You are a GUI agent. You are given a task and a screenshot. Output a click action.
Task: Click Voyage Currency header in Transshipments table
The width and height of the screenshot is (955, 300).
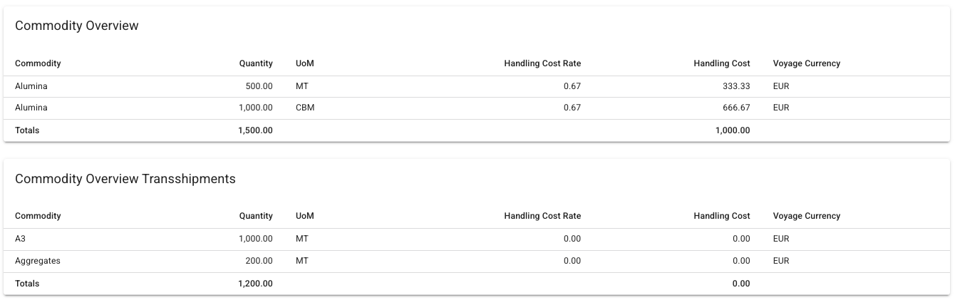[806, 216]
